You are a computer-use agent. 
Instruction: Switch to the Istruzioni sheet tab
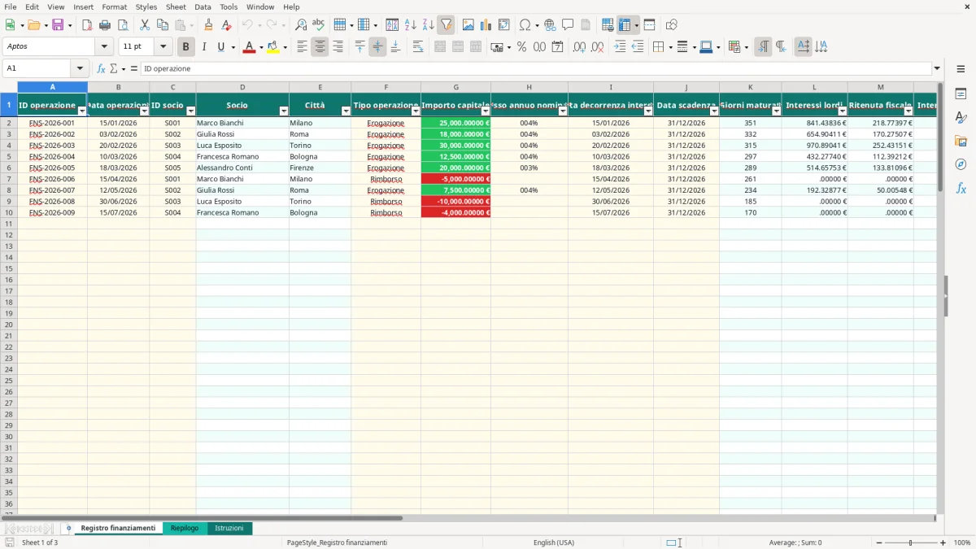[x=229, y=528]
